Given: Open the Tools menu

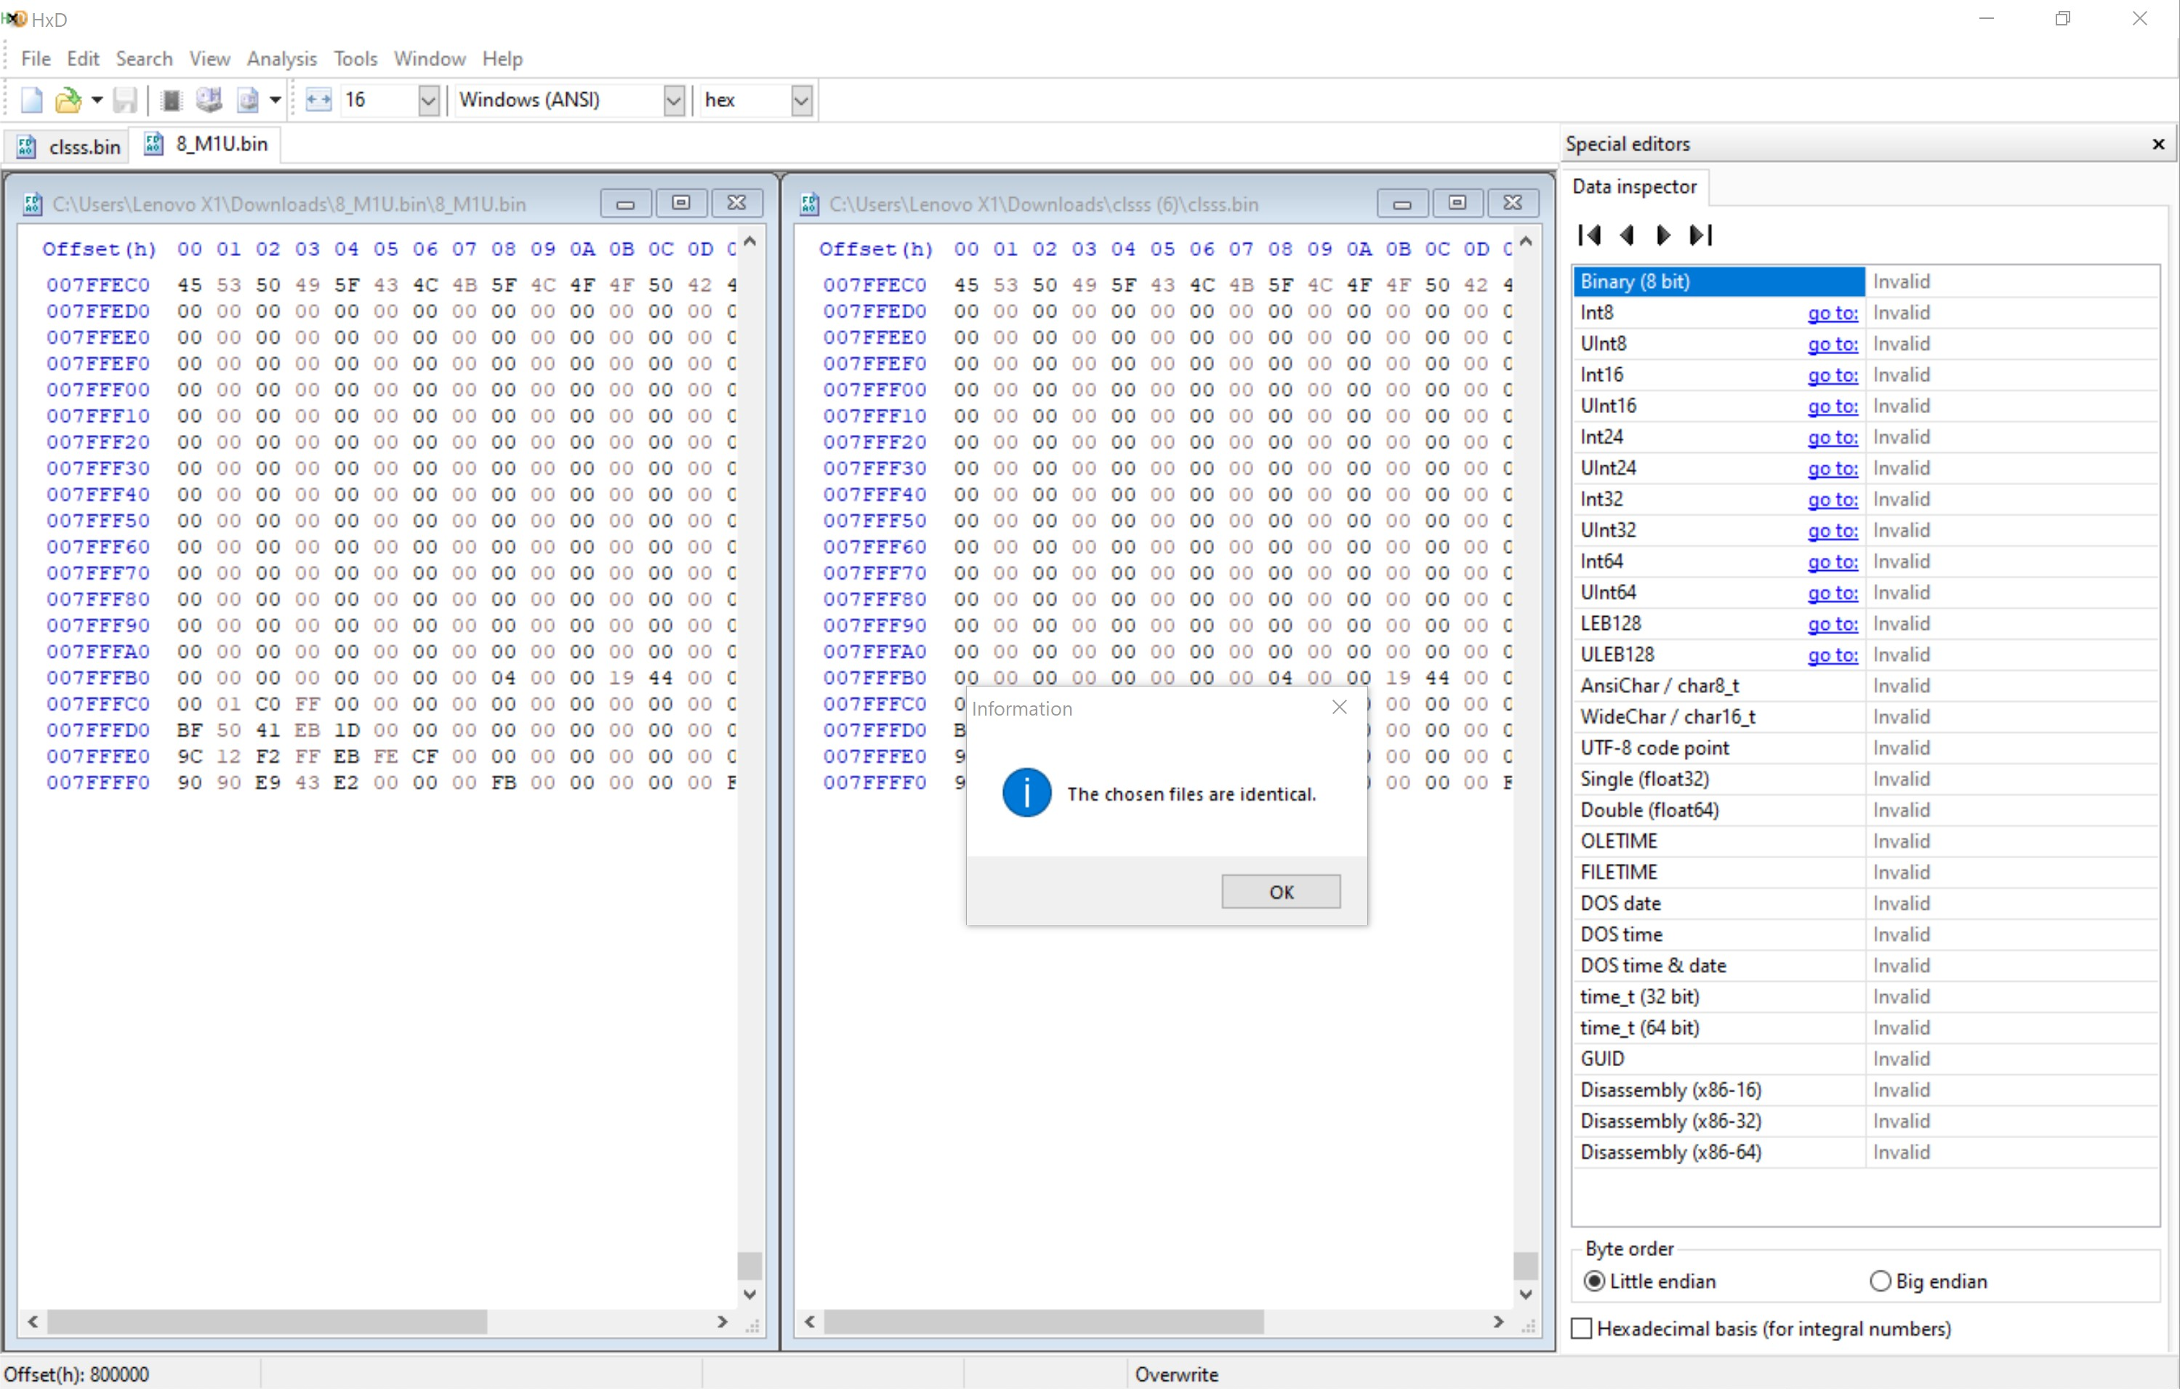Looking at the screenshot, I should 355,59.
